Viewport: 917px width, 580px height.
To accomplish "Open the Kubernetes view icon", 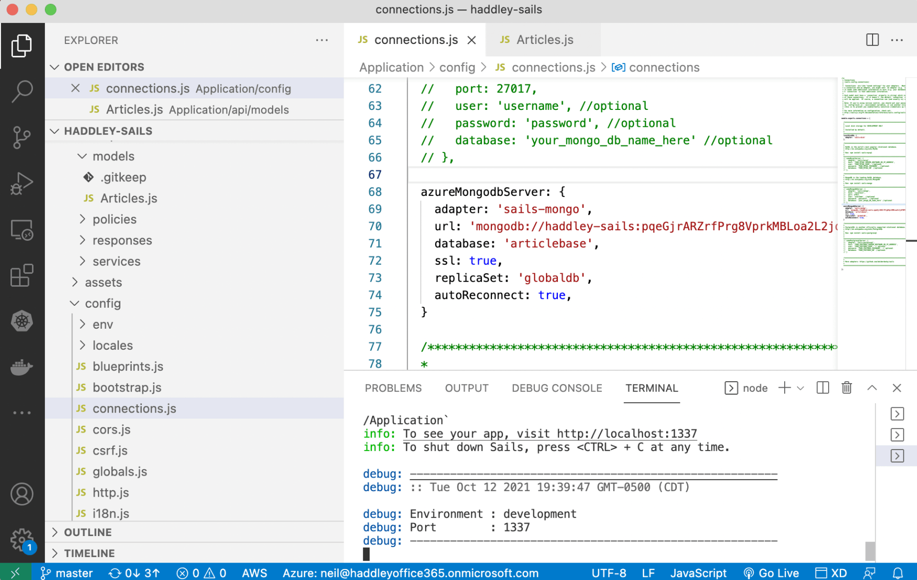I will 22,321.
